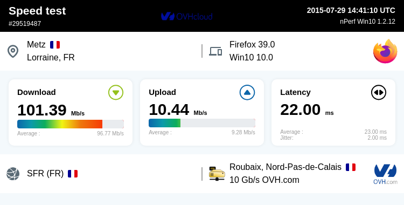Click the 10.44 upload value

(x=169, y=110)
